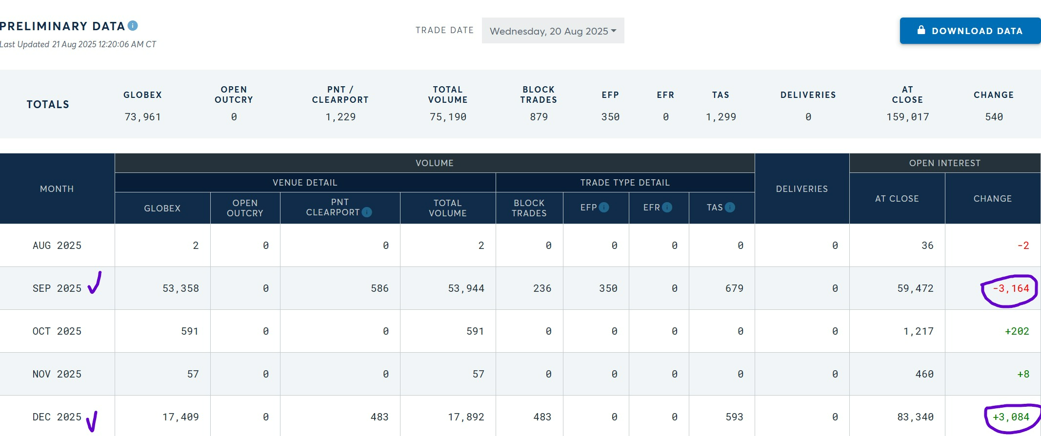Click the At Close column header
The width and height of the screenshot is (1041, 436).
pyautogui.click(x=897, y=199)
